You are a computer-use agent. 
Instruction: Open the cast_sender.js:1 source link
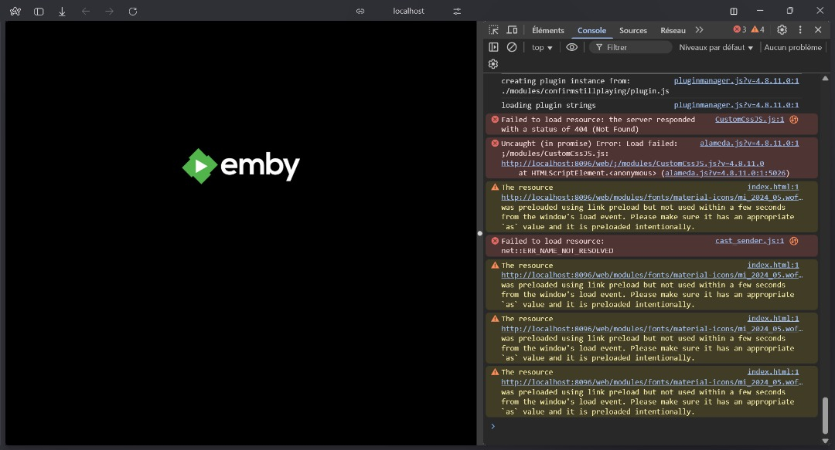[x=749, y=241]
